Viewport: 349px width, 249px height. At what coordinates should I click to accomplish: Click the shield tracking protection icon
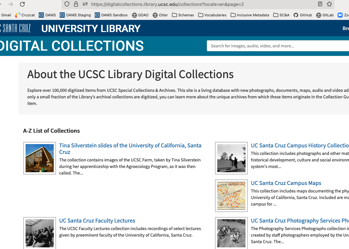pyautogui.click(x=67, y=5)
